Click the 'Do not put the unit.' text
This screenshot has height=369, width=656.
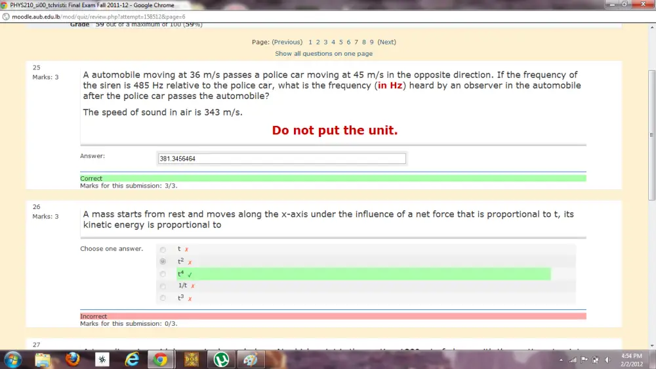[335, 130]
